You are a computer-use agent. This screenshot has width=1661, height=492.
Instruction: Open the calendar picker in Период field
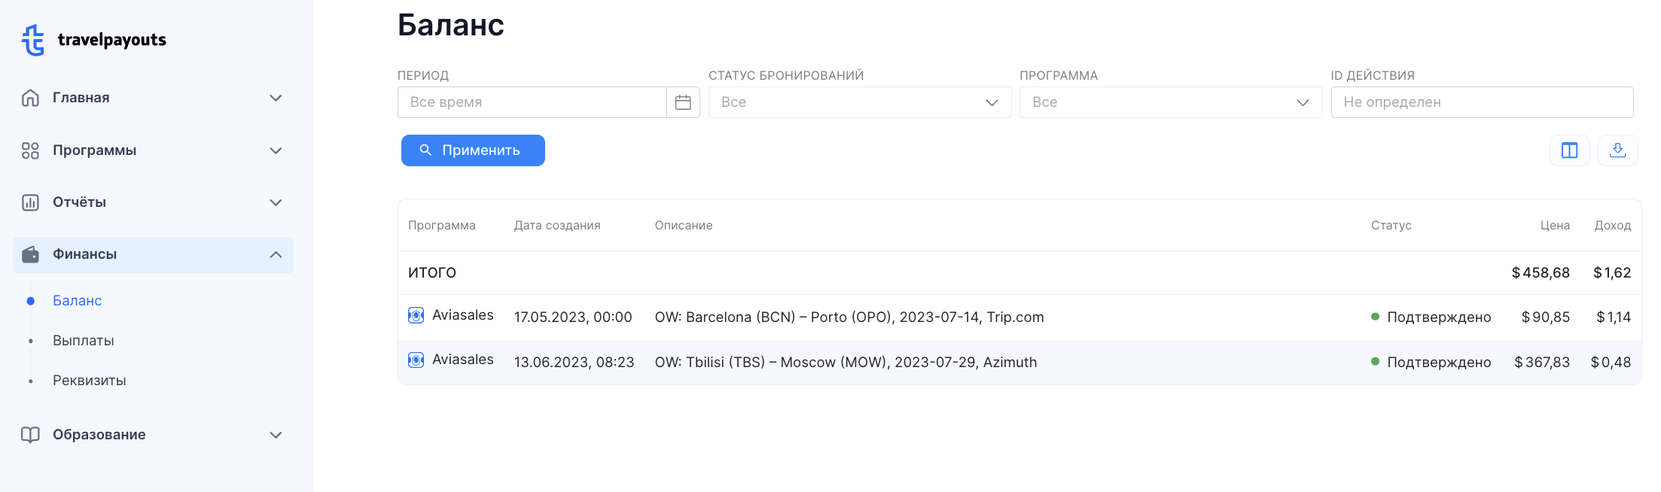(683, 102)
